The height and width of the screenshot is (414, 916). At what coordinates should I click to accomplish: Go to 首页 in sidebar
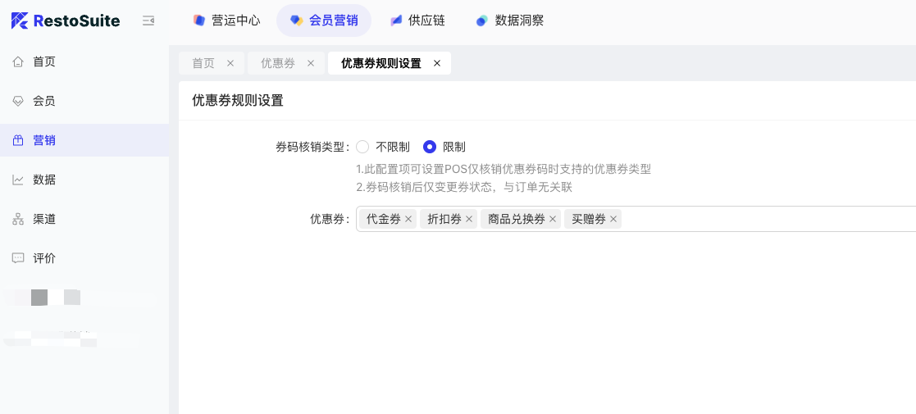[44, 61]
